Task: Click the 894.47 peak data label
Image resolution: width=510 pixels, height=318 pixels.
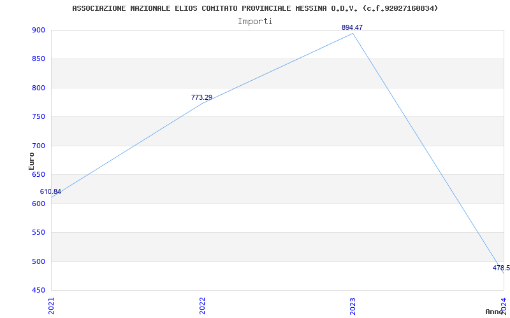Action: (x=352, y=27)
